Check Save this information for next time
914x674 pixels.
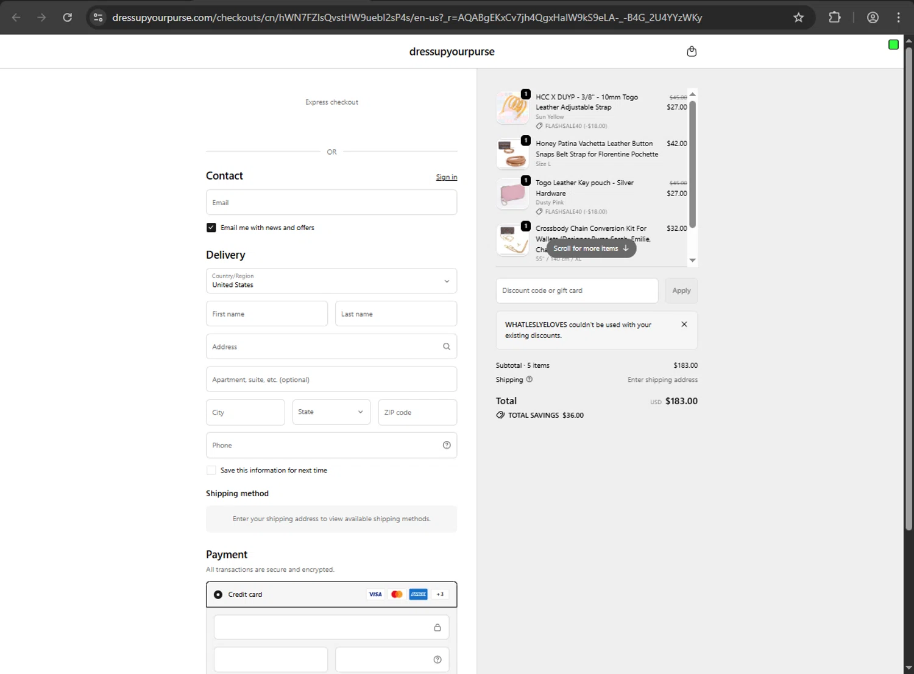[x=211, y=470]
